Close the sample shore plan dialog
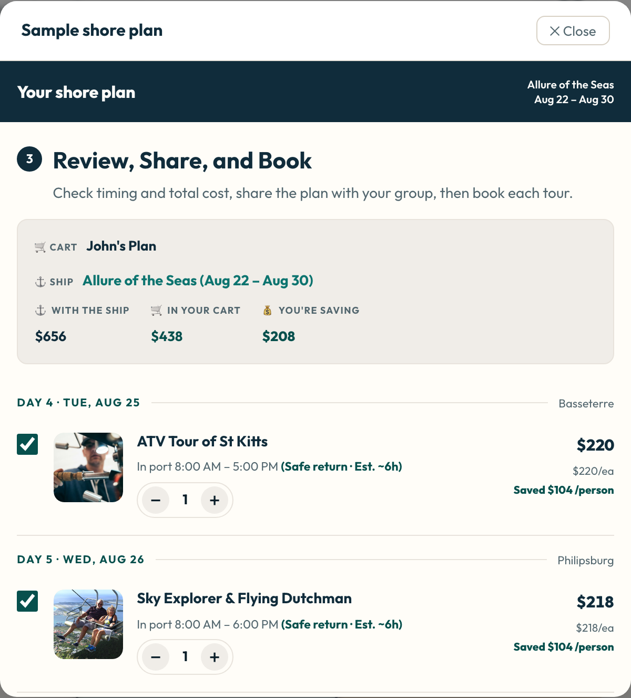 coord(573,31)
